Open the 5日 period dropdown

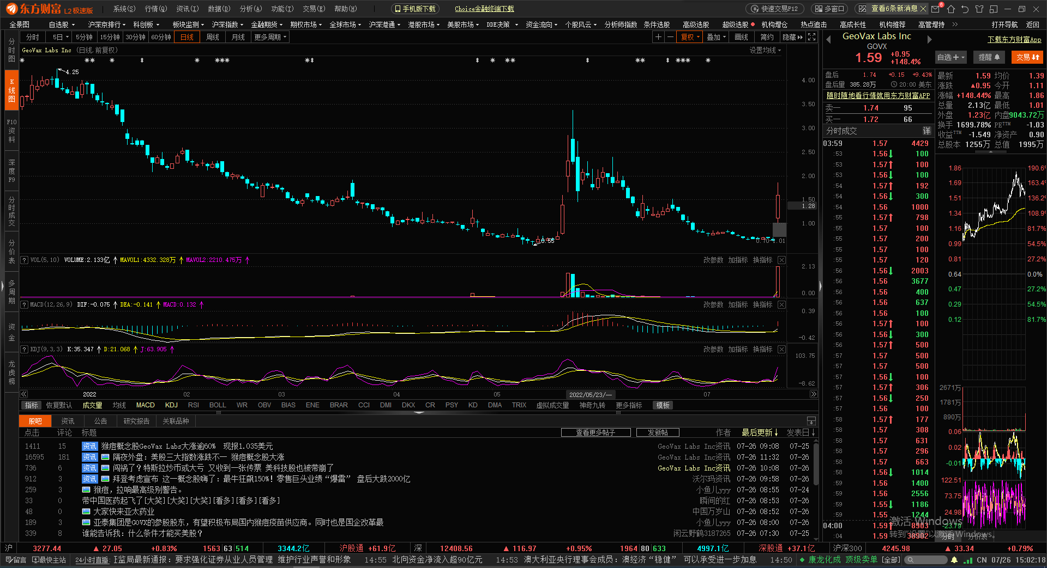(x=60, y=37)
